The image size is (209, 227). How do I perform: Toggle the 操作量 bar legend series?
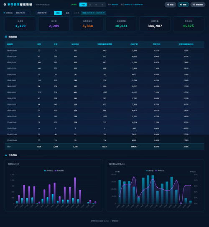(x=150, y=171)
